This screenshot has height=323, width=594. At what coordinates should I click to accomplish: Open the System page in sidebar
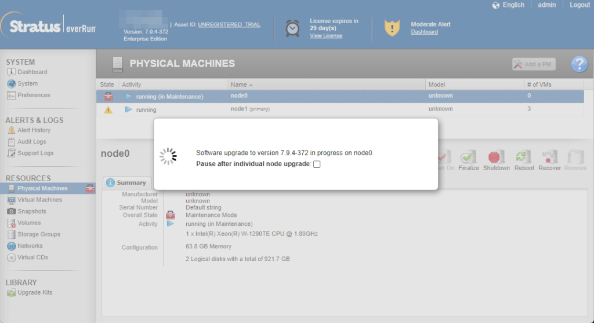point(27,83)
